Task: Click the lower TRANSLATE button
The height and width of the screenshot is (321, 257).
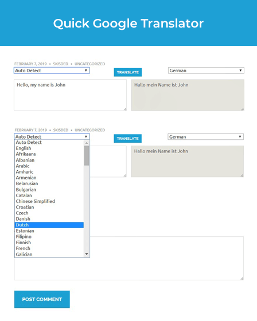Action: click(x=128, y=139)
